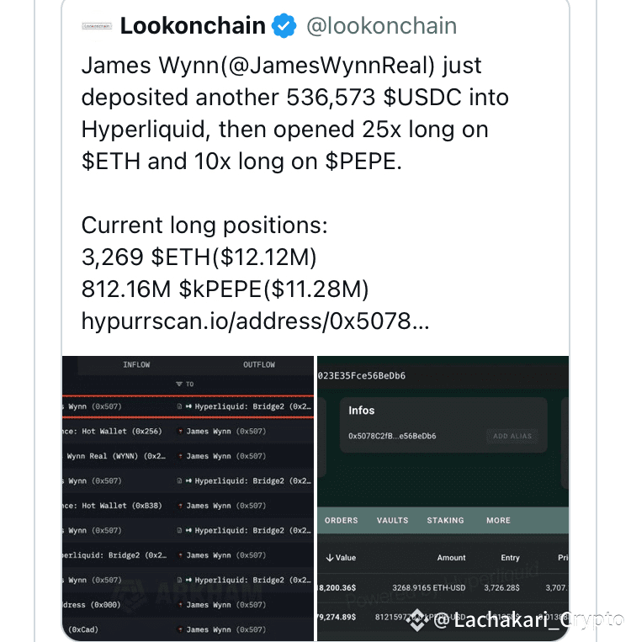Select the STAKING tab

pos(445,520)
